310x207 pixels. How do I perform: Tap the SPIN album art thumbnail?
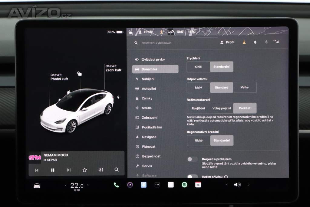35,158
